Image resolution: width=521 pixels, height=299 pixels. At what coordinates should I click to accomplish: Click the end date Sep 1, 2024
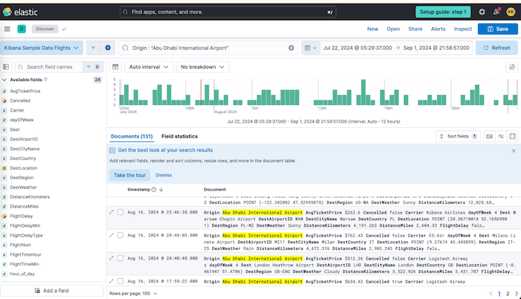coord(436,48)
